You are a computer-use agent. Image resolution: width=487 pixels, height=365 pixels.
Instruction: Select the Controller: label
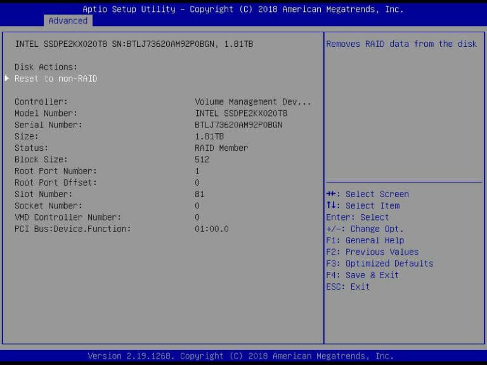41,102
